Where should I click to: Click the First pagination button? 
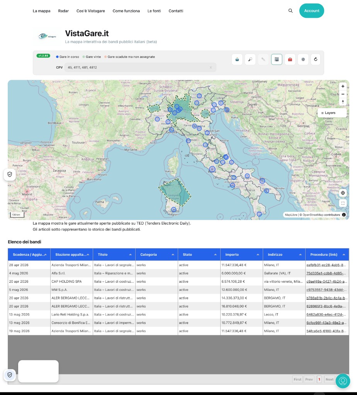297,380
